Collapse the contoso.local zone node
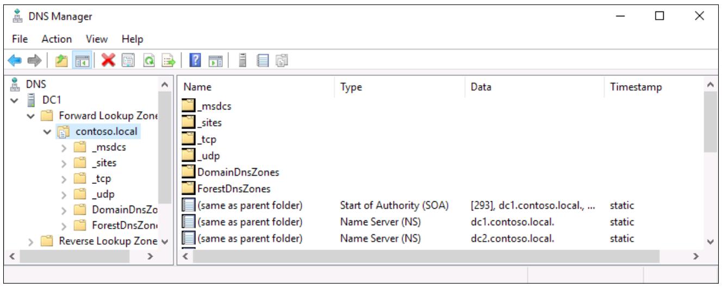 point(47,131)
